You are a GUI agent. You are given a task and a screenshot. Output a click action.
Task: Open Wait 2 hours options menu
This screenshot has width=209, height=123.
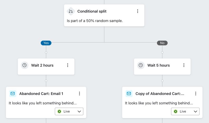point(67,65)
